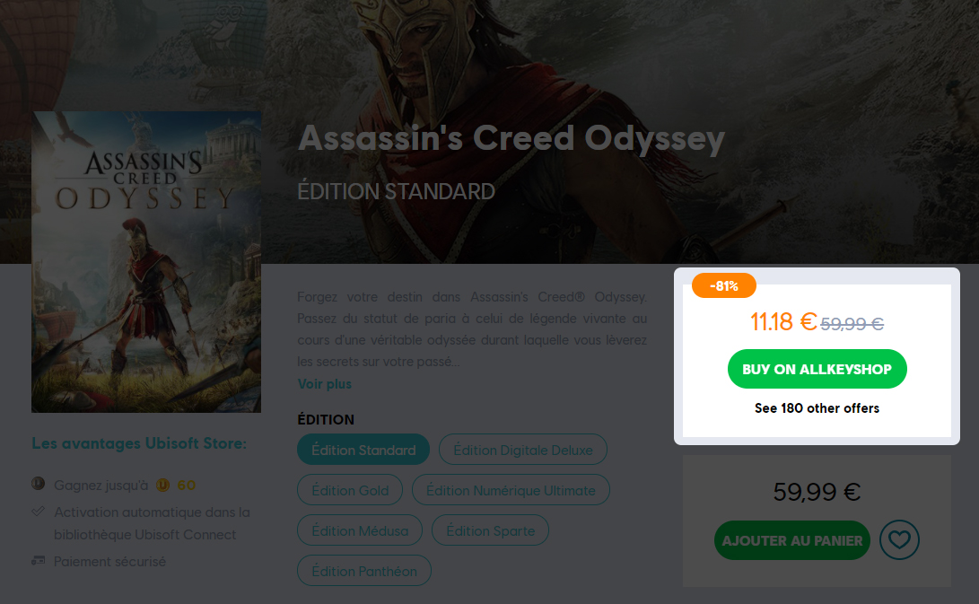The width and height of the screenshot is (979, 604).
Task: Select Édition Médusa
Action: 359,530
